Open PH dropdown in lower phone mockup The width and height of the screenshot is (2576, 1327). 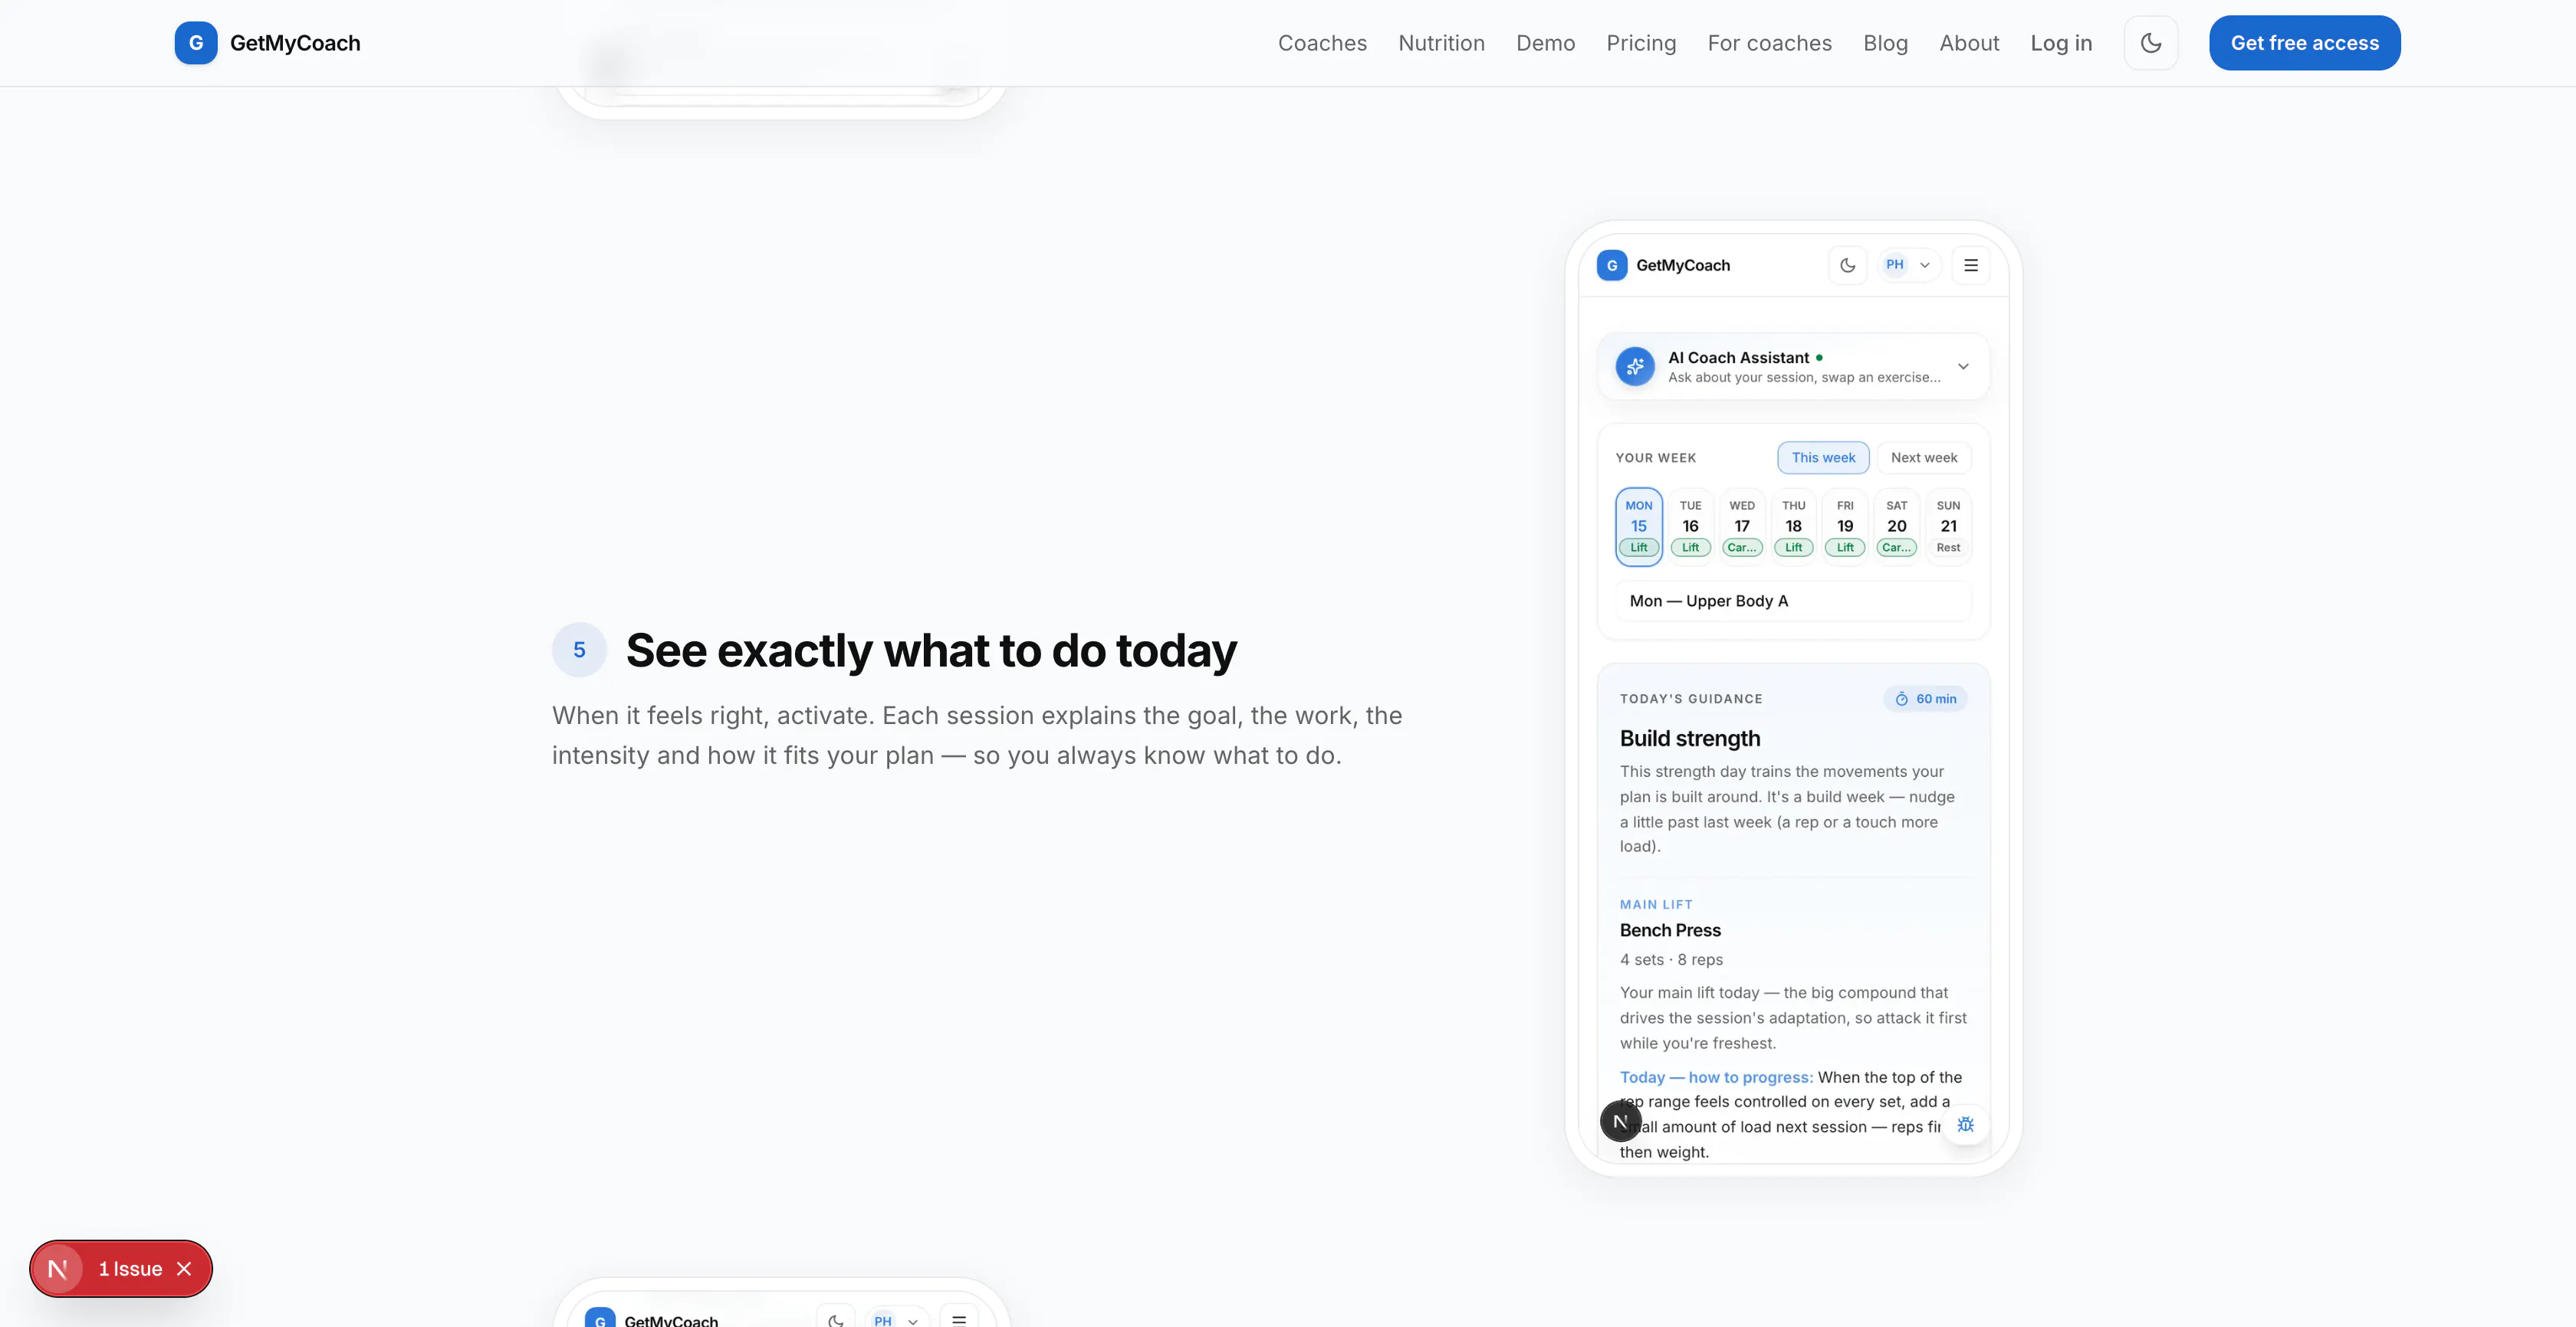click(896, 1319)
